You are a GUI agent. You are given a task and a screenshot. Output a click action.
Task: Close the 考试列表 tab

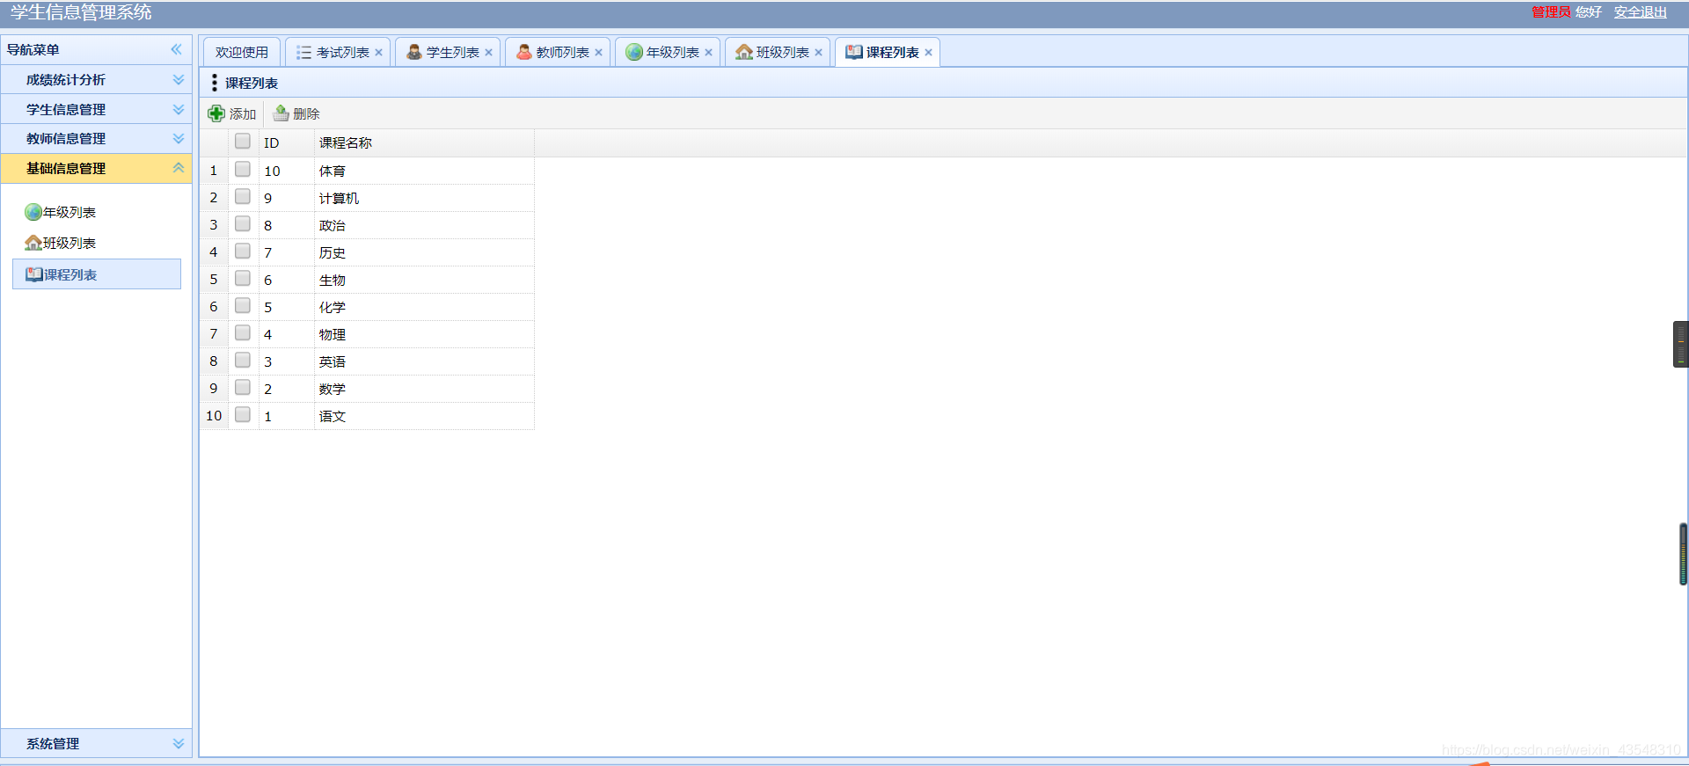click(378, 53)
